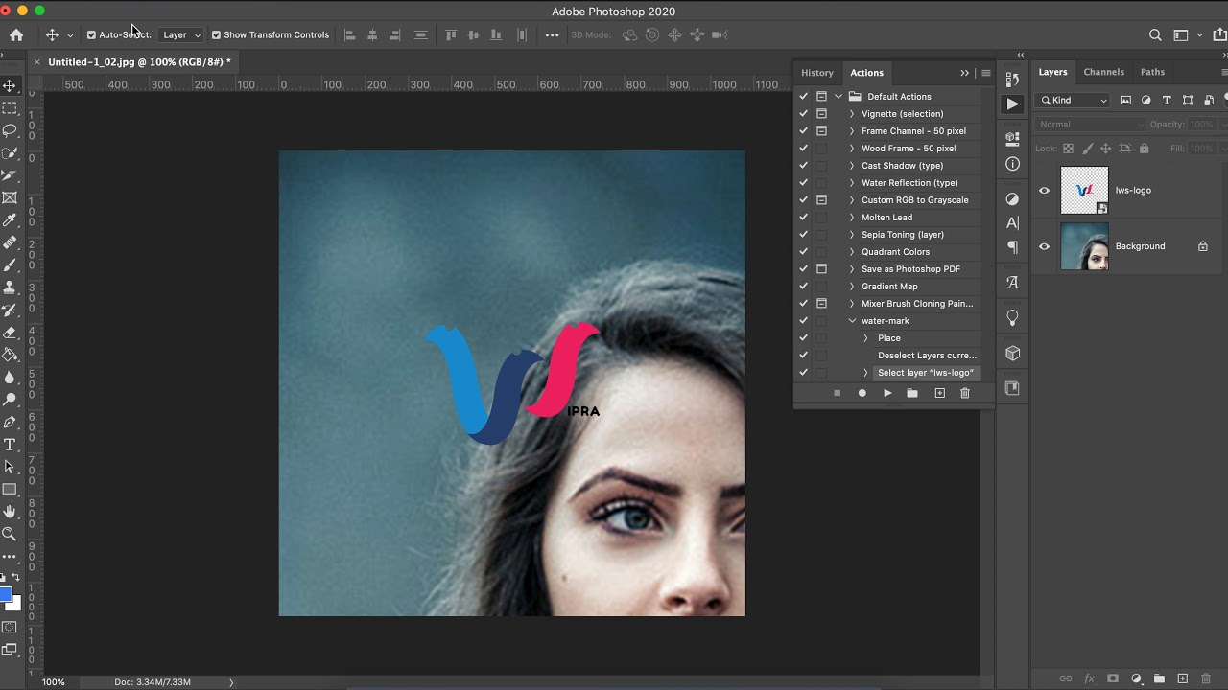Create a new action set folder
Screen dimensions: 1228x690
point(912,393)
